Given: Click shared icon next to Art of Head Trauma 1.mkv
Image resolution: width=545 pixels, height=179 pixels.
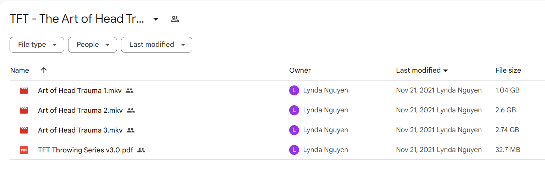Looking at the screenshot, I should point(130,90).
